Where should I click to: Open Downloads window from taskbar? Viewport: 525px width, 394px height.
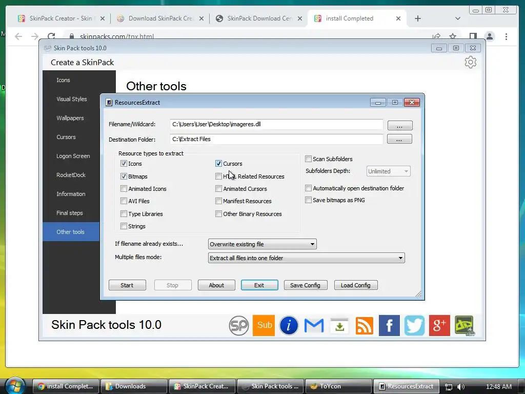pyautogui.click(x=134, y=386)
